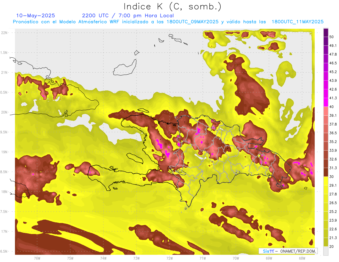Select the '10-May-2025' date label
This screenshot has width=339, height=262.
[36, 16]
